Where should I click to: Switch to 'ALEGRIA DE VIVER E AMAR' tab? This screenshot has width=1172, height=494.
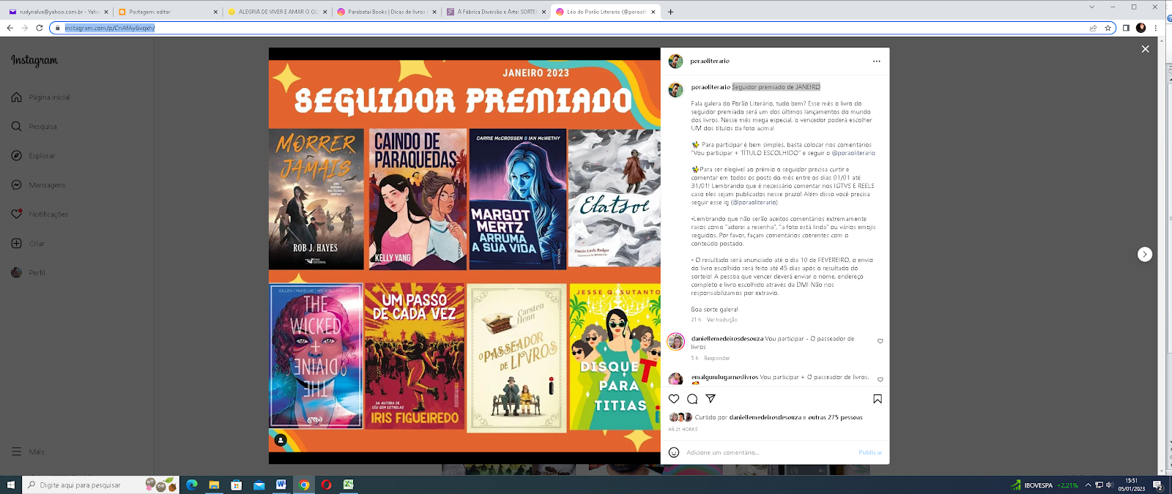point(277,12)
